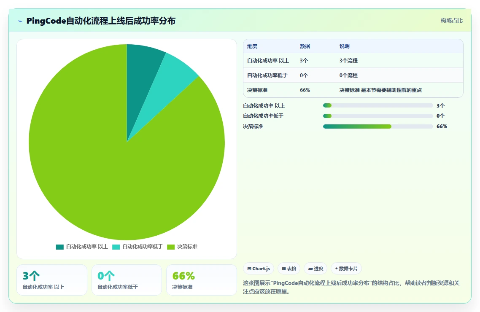This screenshot has width=480, height=312.
Task: Click table cell 0个流程
Action: (348, 75)
